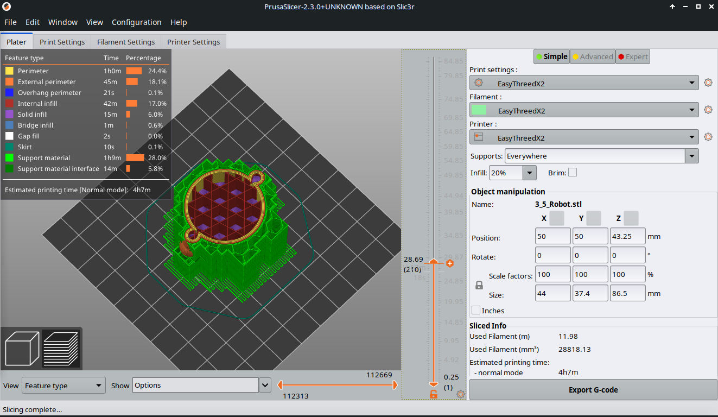Image resolution: width=718 pixels, height=417 pixels.
Task: Click gear icon next to Print settings
Action: pyautogui.click(x=708, y=83)
